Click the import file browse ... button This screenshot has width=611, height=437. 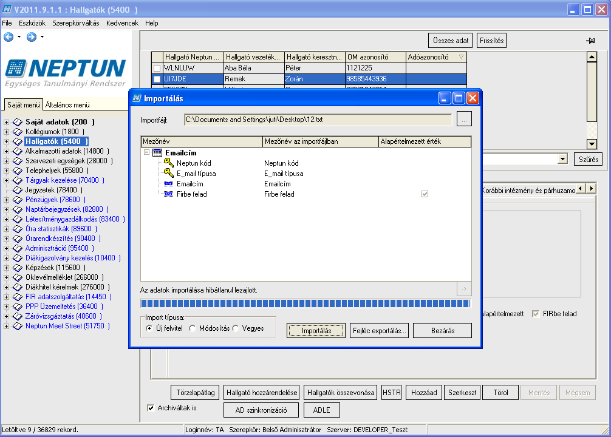coord(464,119)
